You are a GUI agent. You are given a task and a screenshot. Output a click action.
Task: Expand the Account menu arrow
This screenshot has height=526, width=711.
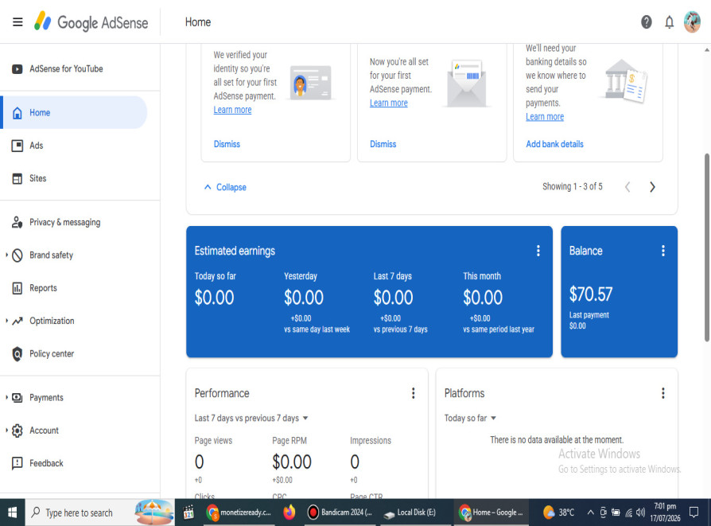(6, 431)
